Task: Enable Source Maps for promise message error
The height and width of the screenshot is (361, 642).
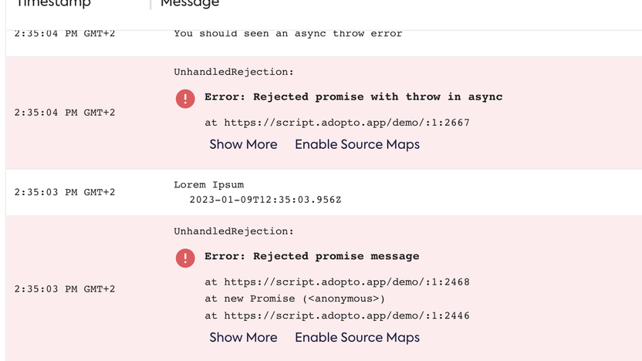Action: click(x=357, y=337)
